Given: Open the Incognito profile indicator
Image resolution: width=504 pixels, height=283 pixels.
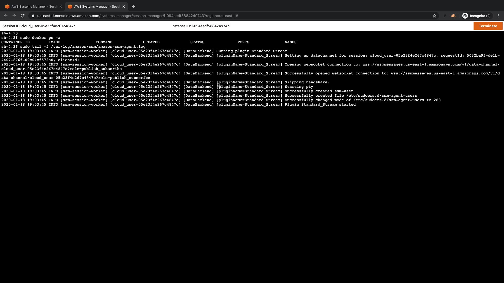Looking at the screenshot, I should [x=476, y=16].
